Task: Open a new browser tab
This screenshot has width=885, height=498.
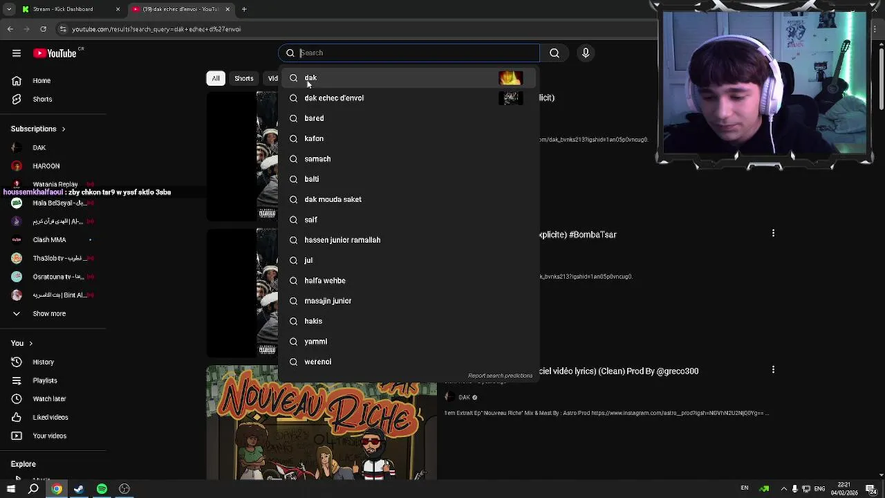Action: click(244, 9)
